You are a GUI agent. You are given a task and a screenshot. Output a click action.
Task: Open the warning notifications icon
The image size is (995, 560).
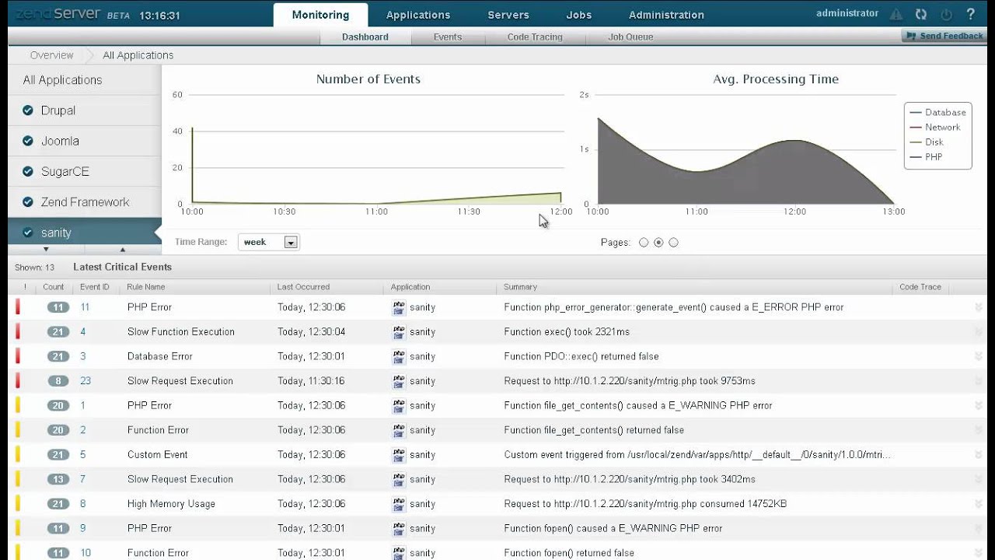pyautogui.click(x=896, y=14)
